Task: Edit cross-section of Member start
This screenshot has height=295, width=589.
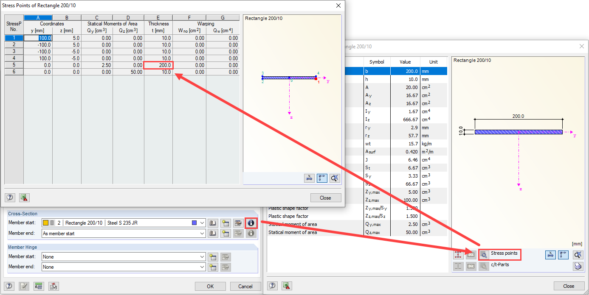Action: 238,223
